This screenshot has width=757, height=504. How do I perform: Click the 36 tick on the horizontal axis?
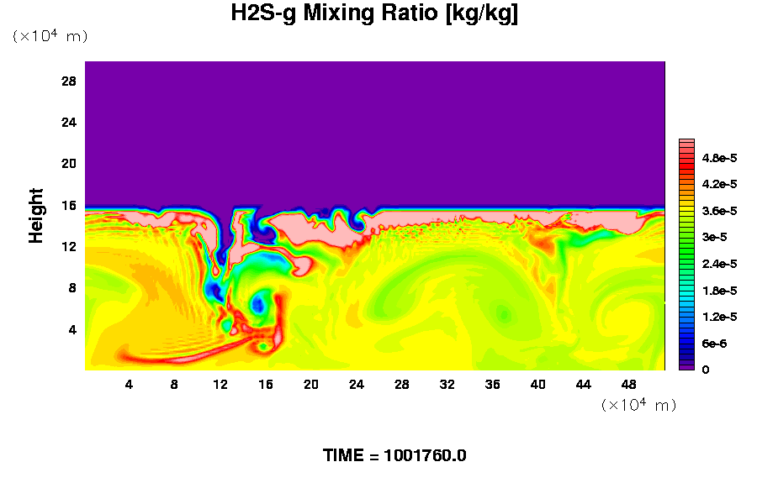click(493, 385)
